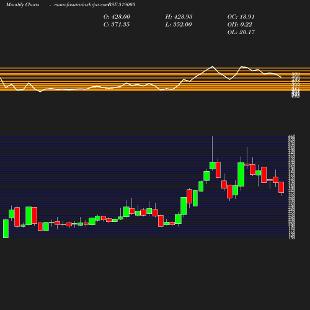Click the endpoint of the white indicator line

coord(281,77)
